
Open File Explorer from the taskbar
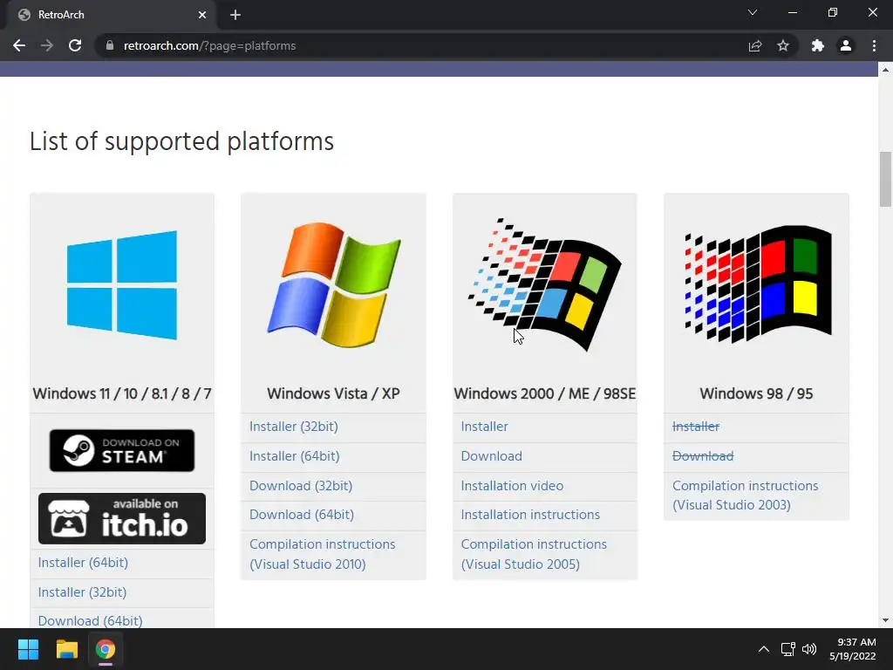(x=66, y=649)
